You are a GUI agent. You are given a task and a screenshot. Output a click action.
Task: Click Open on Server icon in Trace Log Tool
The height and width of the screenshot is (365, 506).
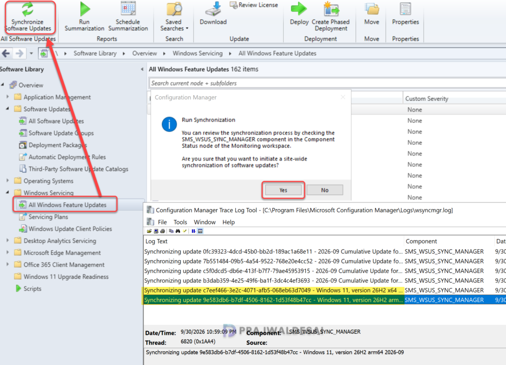[x=156, y=231]
